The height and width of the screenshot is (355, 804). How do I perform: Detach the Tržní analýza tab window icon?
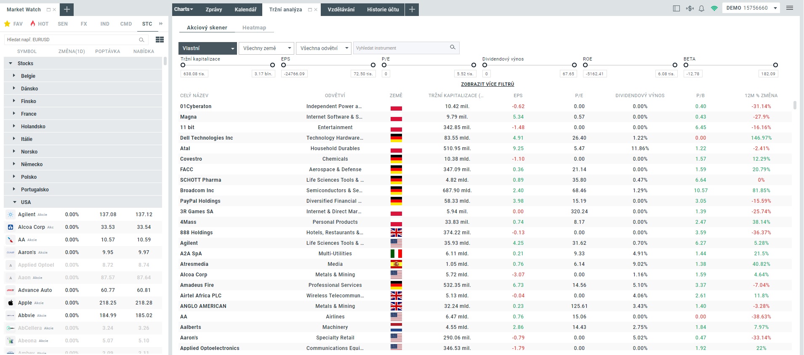(x=310, y=10)
